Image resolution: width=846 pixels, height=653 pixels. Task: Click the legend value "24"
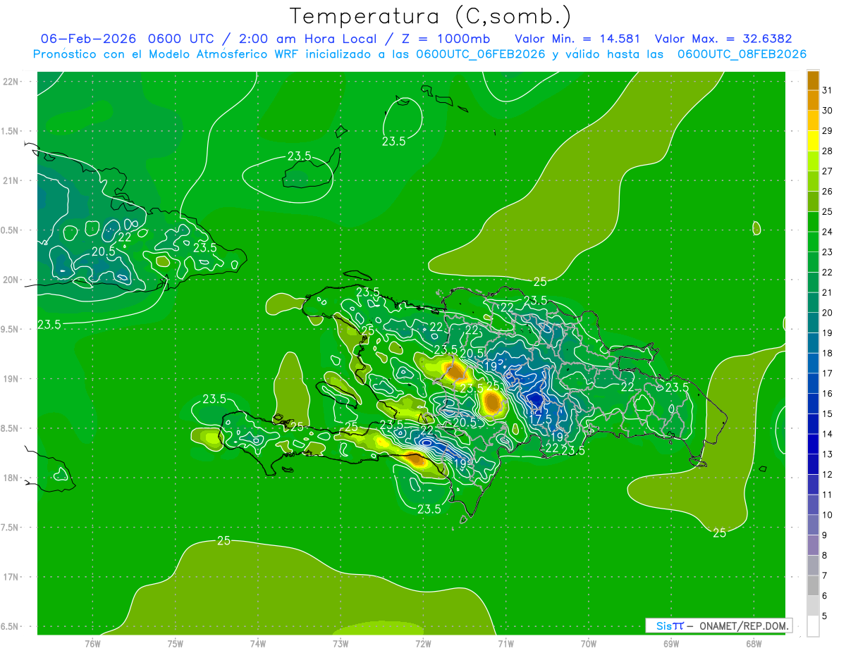(x=827, y=232)
